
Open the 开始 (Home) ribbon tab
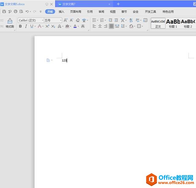tap(50, 12)
